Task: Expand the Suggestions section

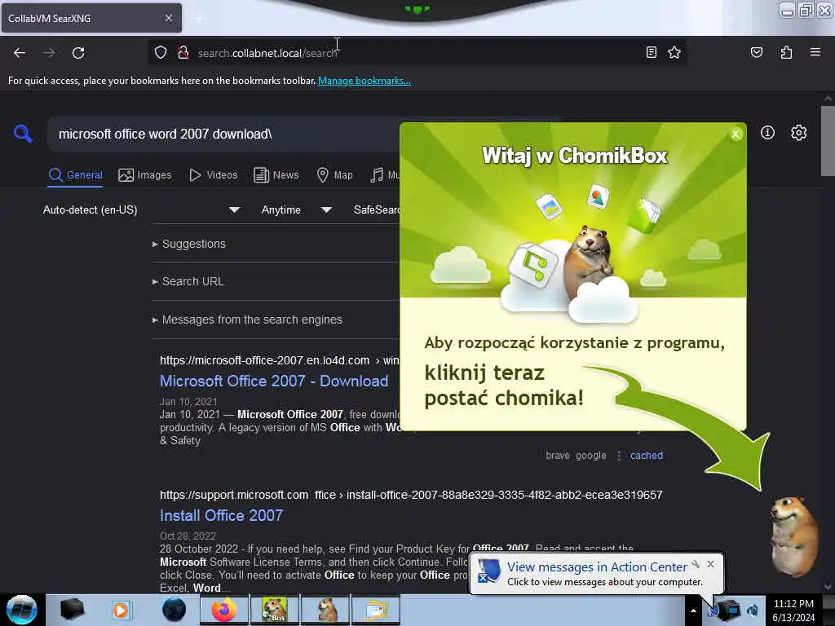Action: tap(189, 244)
